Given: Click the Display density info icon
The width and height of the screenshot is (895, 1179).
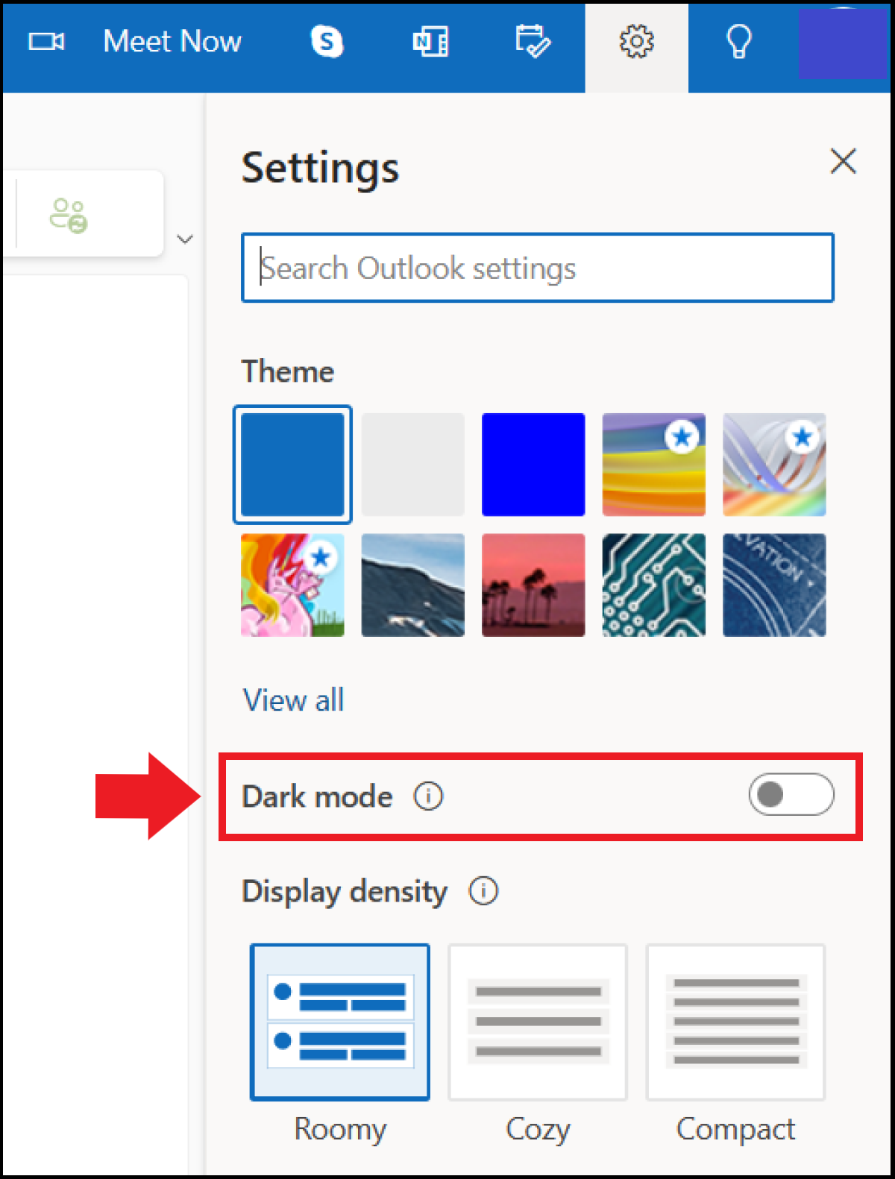Looking at the screenshot, I should pyautogui.click(x=483, y=891).
